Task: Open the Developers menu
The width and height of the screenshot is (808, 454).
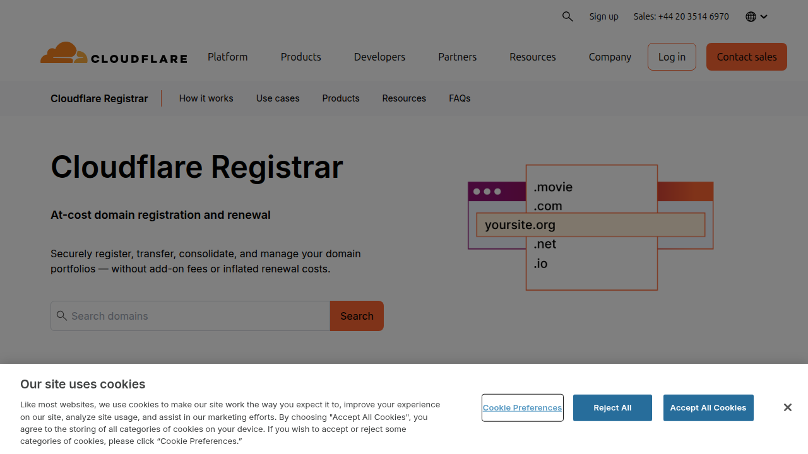Action: pyautogui.click(x=380, y=57)
